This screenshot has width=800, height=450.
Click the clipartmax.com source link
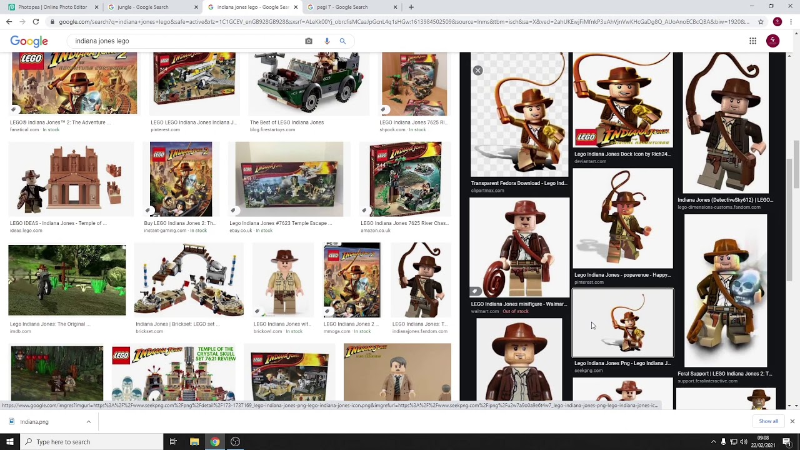tap(487, 191)
